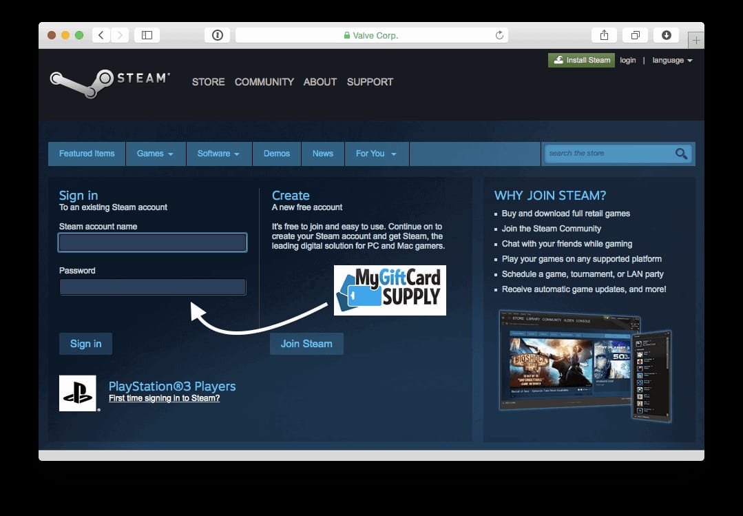Click the Steam account name field
Screen dimensions: 743x516
pos(152,242)
